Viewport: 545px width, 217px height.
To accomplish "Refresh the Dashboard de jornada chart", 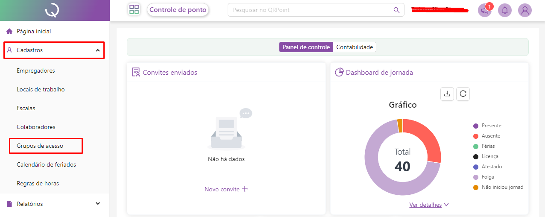I will click(x=463, y=94).
